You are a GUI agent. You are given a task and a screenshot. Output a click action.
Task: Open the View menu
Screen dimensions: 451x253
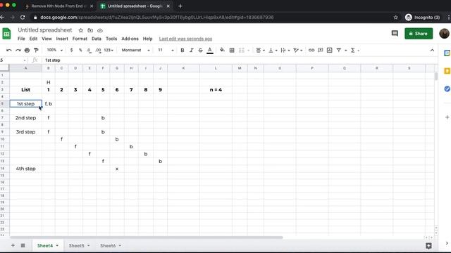coord(47,39)
